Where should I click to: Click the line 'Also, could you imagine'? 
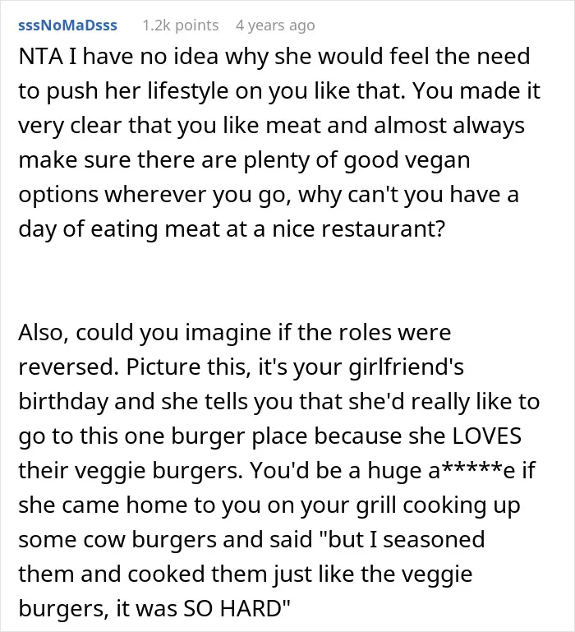click(x=234, y=333)
